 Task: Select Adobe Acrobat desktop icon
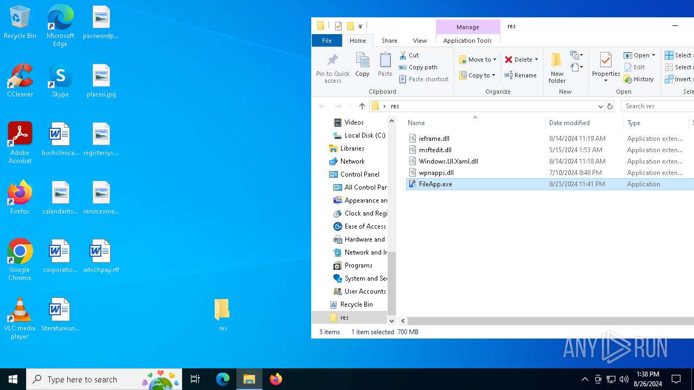(x=20, y=143)
